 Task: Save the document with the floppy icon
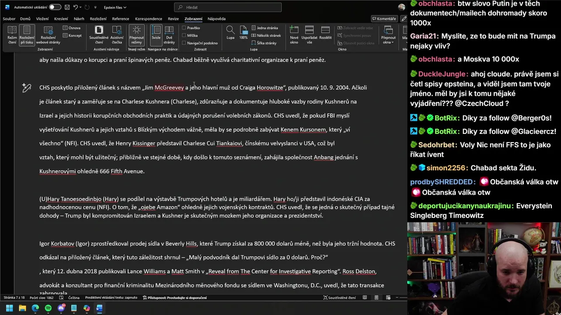67,7
